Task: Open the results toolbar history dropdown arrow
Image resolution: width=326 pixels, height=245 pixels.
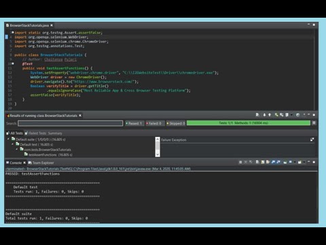Action: point(291,115)
